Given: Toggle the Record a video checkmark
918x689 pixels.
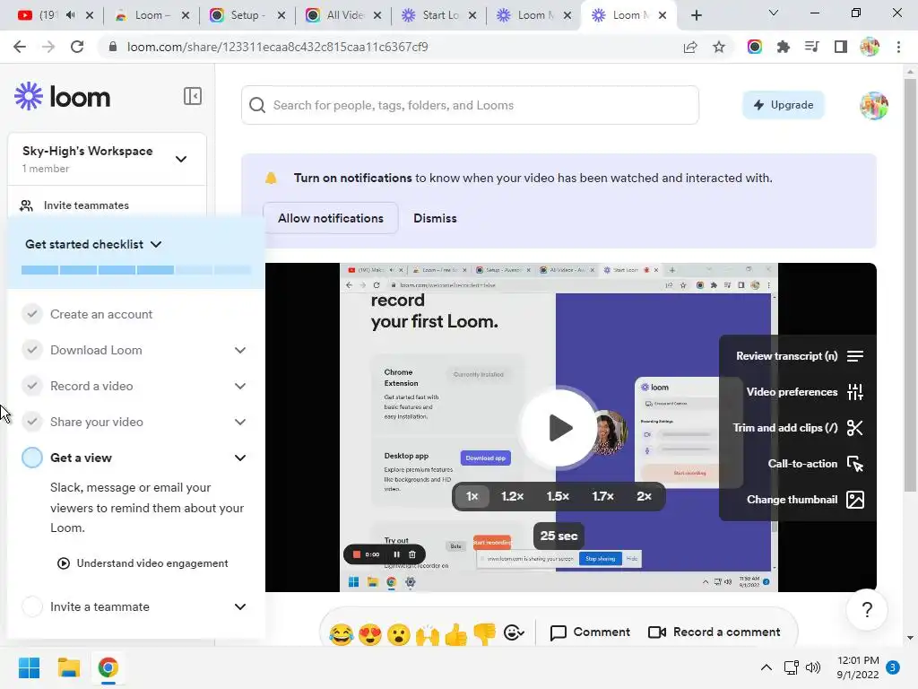Looking at the screenshot, I should pyautogui.click(x=32, y=386).
